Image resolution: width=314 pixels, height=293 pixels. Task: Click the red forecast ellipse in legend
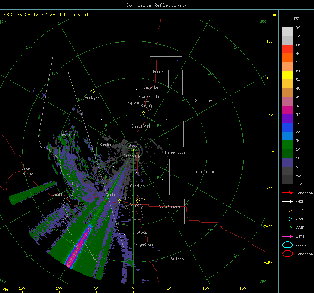[x=287, y=254]
